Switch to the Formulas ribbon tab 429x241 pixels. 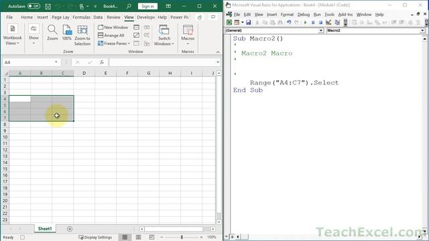(x=81, y=17)
